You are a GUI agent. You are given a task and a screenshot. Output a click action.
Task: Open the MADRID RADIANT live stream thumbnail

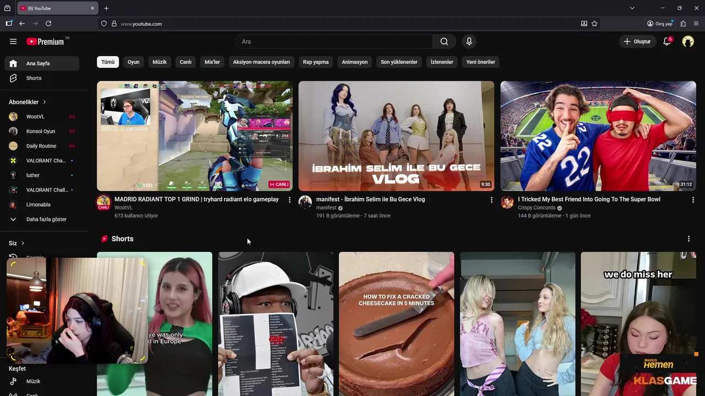pos(194,136)
